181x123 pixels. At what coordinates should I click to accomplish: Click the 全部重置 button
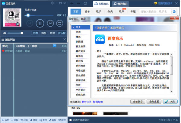click(x=154, y=102)
